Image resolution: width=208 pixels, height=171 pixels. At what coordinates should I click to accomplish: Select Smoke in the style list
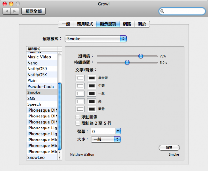pos(42,92)
